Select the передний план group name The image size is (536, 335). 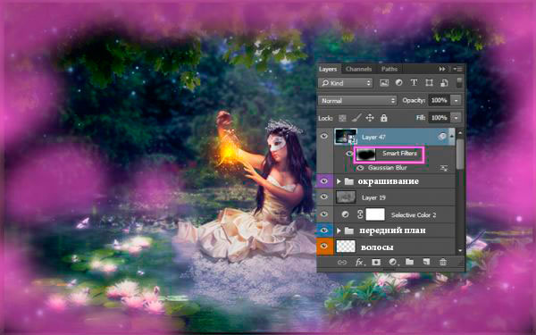(x=392, y=230)
